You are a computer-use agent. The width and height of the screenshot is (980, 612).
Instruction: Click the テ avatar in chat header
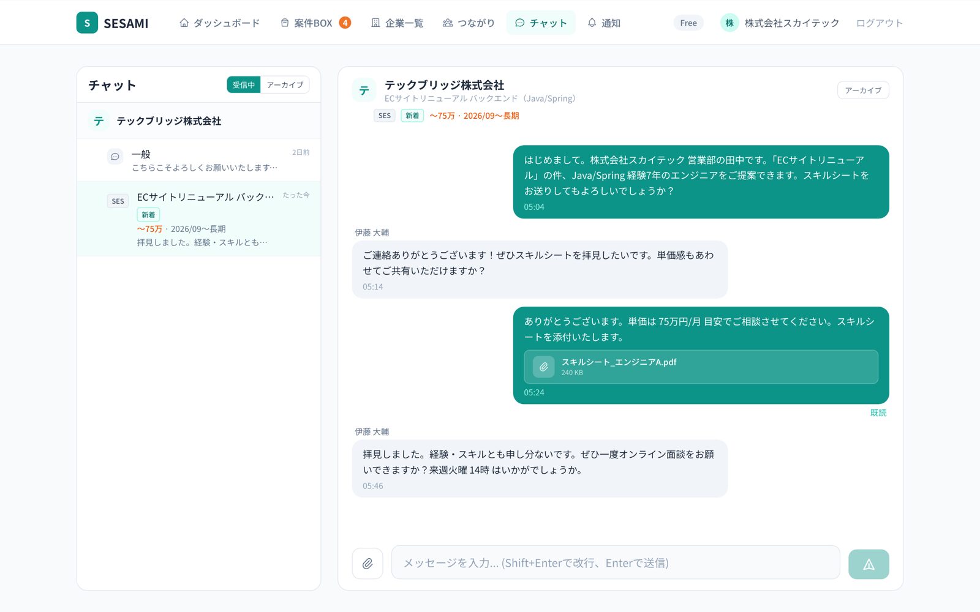364,91
